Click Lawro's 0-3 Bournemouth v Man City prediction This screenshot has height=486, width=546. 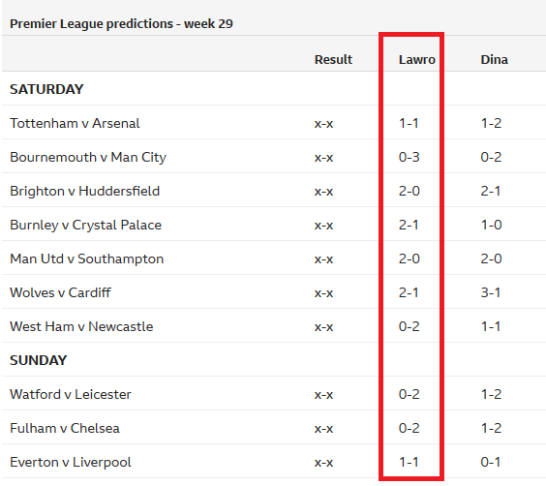click(x=409, y=158)
